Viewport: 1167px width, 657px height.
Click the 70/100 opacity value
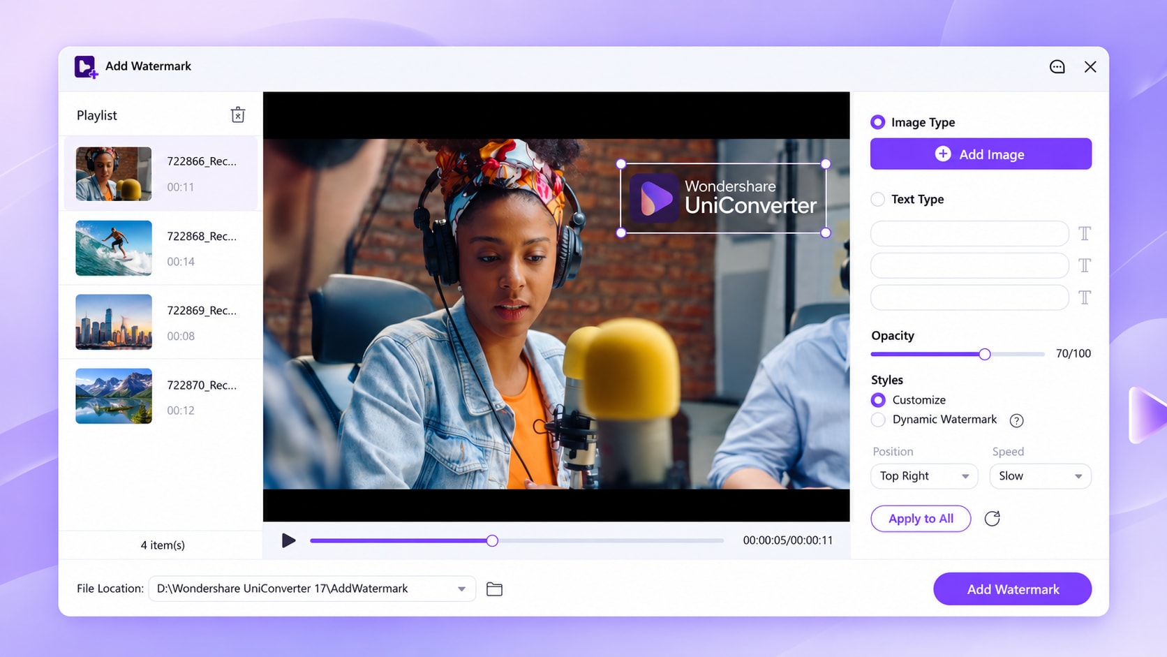point(1073,353)
